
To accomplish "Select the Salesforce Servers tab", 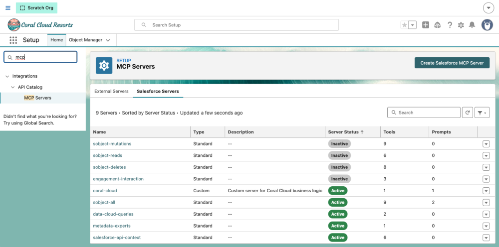I will pyautogui.click(x=158, y=91).
